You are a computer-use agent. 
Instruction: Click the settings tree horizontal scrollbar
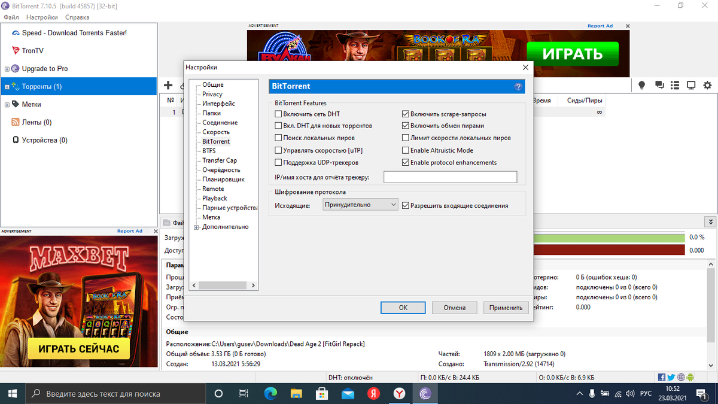click(223, 285)
